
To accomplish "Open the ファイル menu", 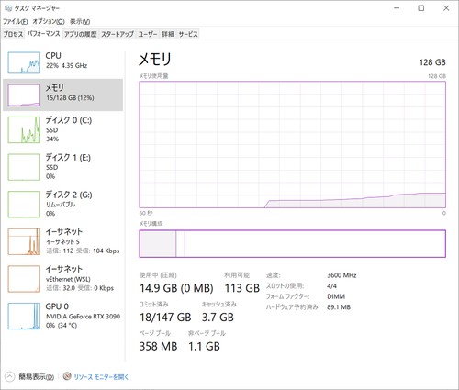I will [x=16, y=21].
